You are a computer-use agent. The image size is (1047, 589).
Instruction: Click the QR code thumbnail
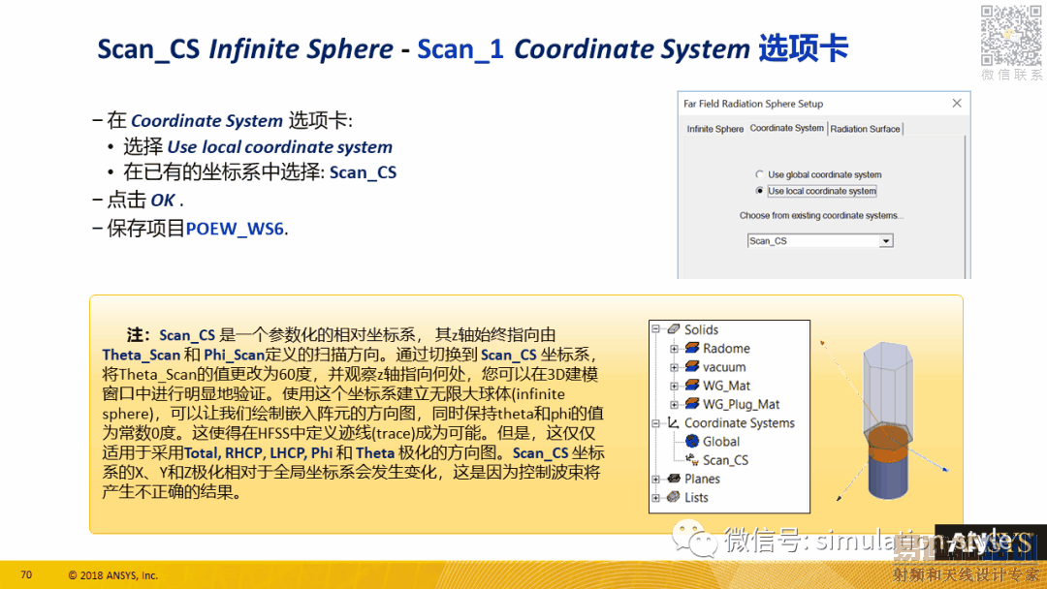(x=1011, y=35)
